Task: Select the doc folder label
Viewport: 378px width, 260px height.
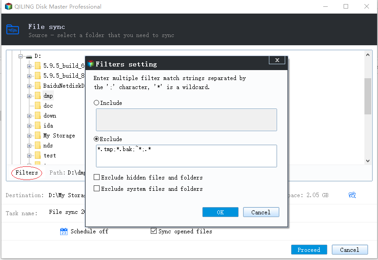Action: coord(48,106)
